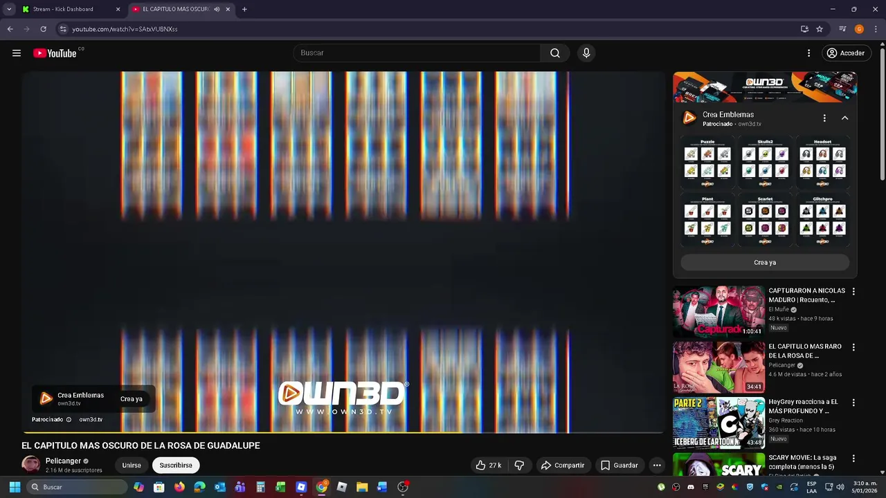Viewport: 886px width, 498px height.
Task: Open a new browser tab
Action: (244, 9)
